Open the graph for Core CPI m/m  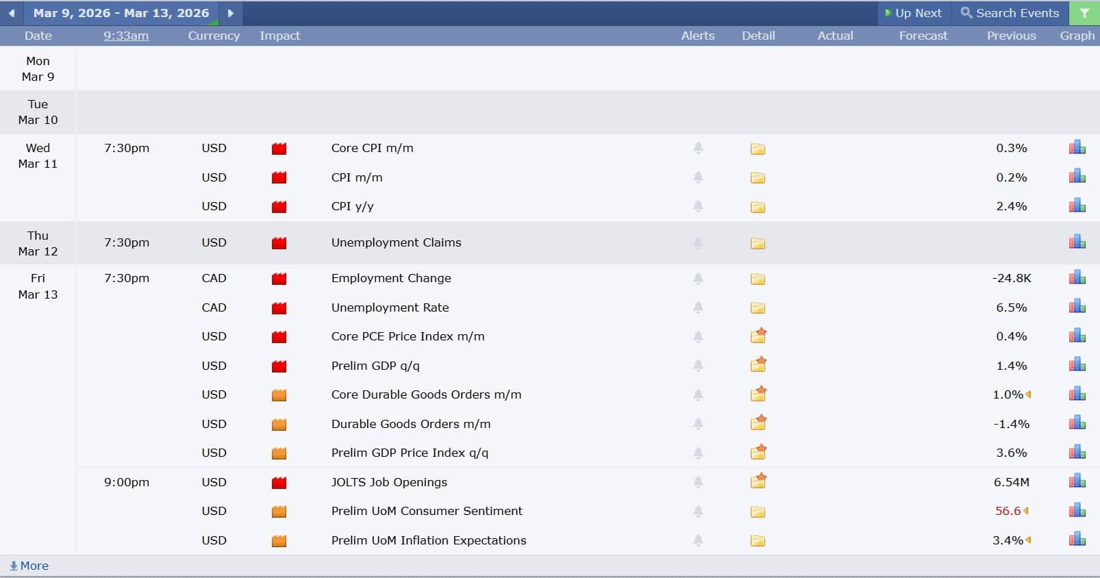[1077, 148]
